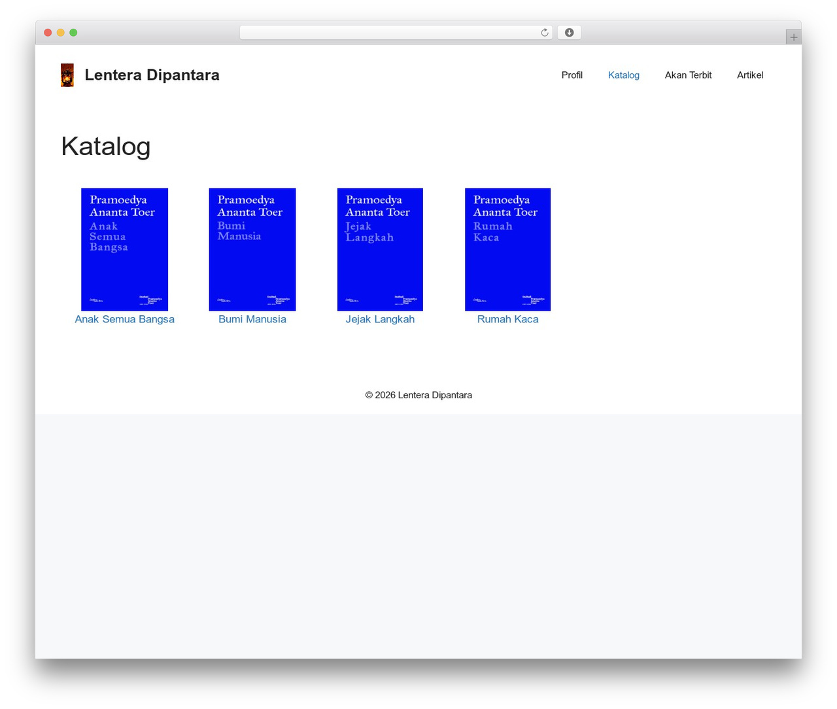Viewport: 837px width, 709px height.
Task: Click the red close window button
Action: (x=48, y=33)
